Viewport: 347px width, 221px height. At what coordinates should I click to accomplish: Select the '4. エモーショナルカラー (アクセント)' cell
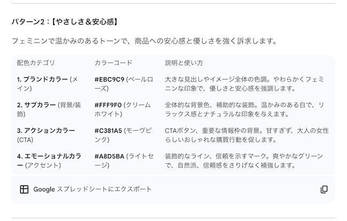[48, 161]
